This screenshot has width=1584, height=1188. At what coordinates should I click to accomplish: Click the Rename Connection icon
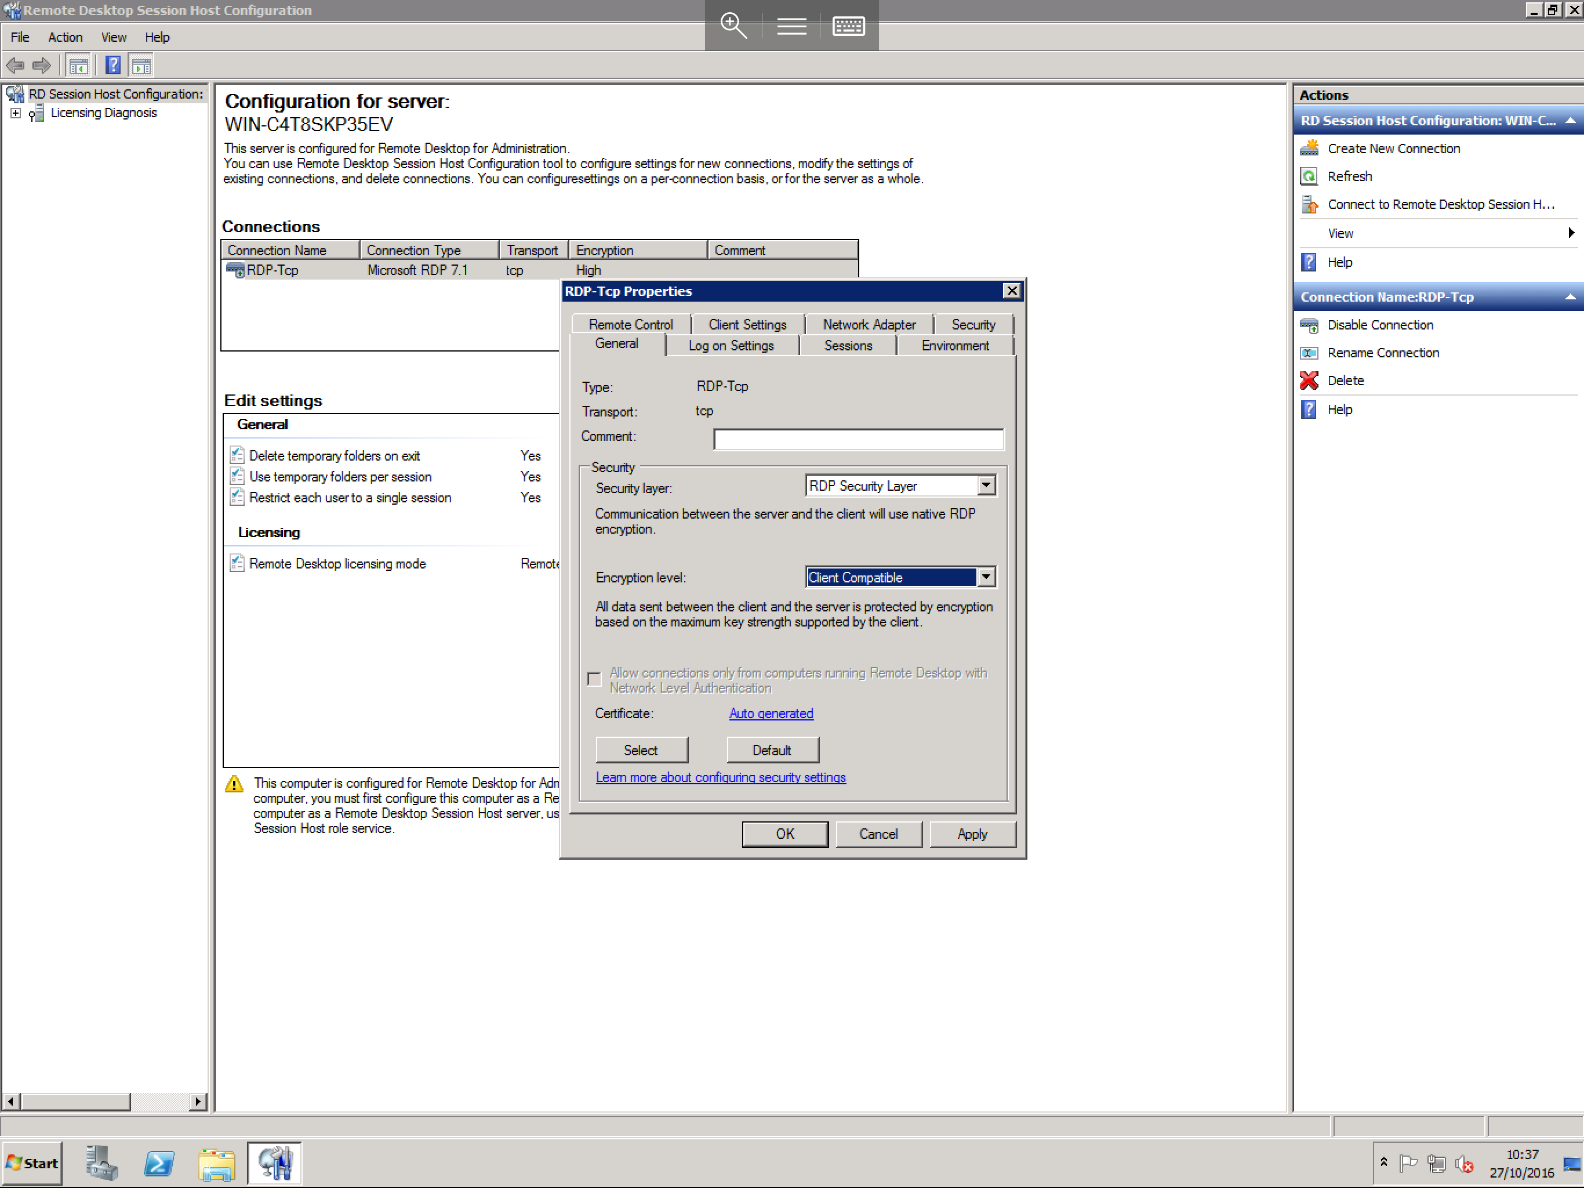point(1310,353)
